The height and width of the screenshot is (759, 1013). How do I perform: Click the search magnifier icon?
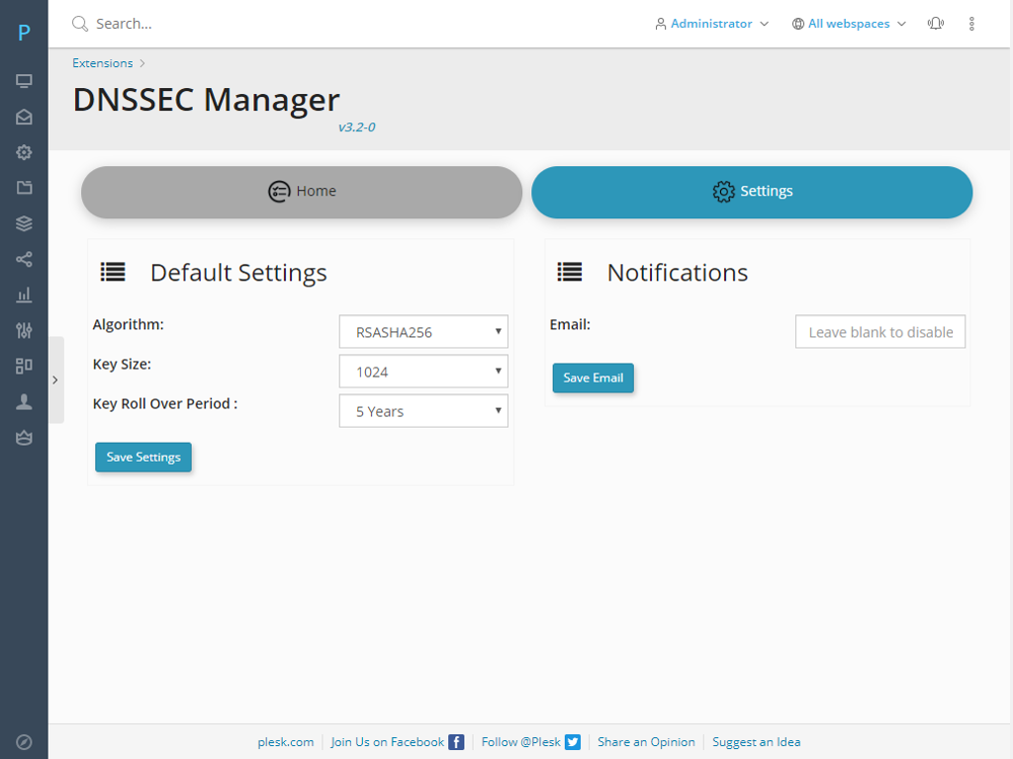[x=79, y=24]
